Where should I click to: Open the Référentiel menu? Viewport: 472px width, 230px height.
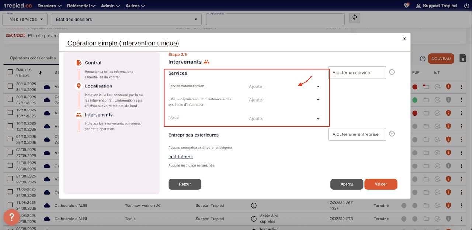pyautogui.click(x=81, y=6)
